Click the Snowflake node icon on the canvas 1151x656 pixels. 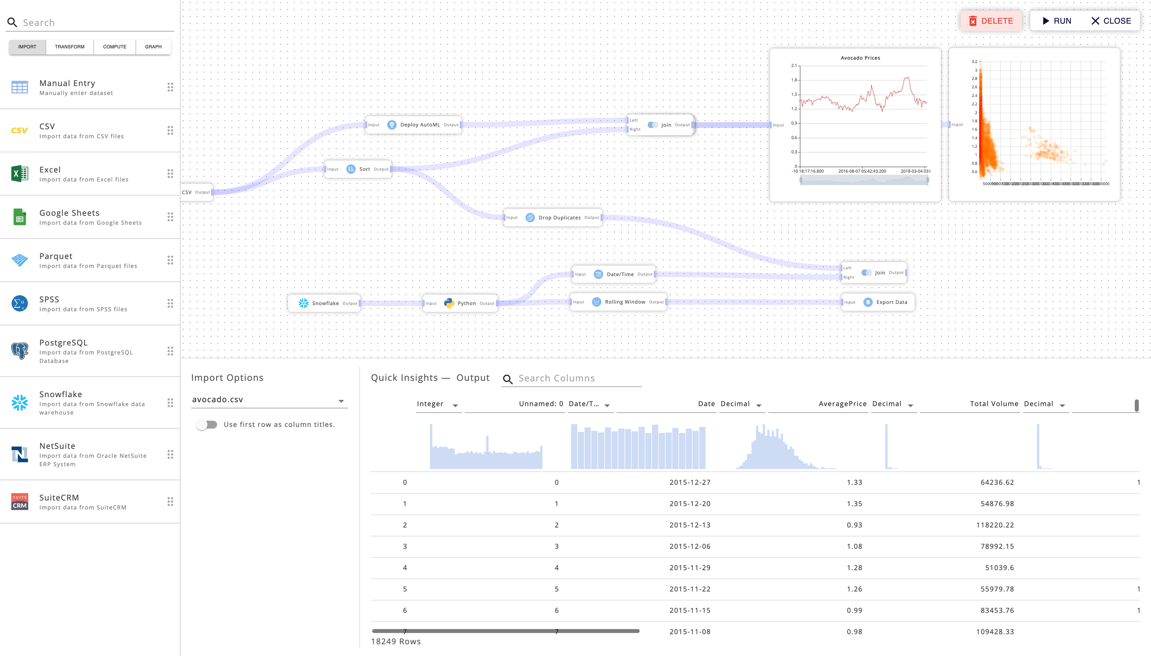click(x=303, y=303)
